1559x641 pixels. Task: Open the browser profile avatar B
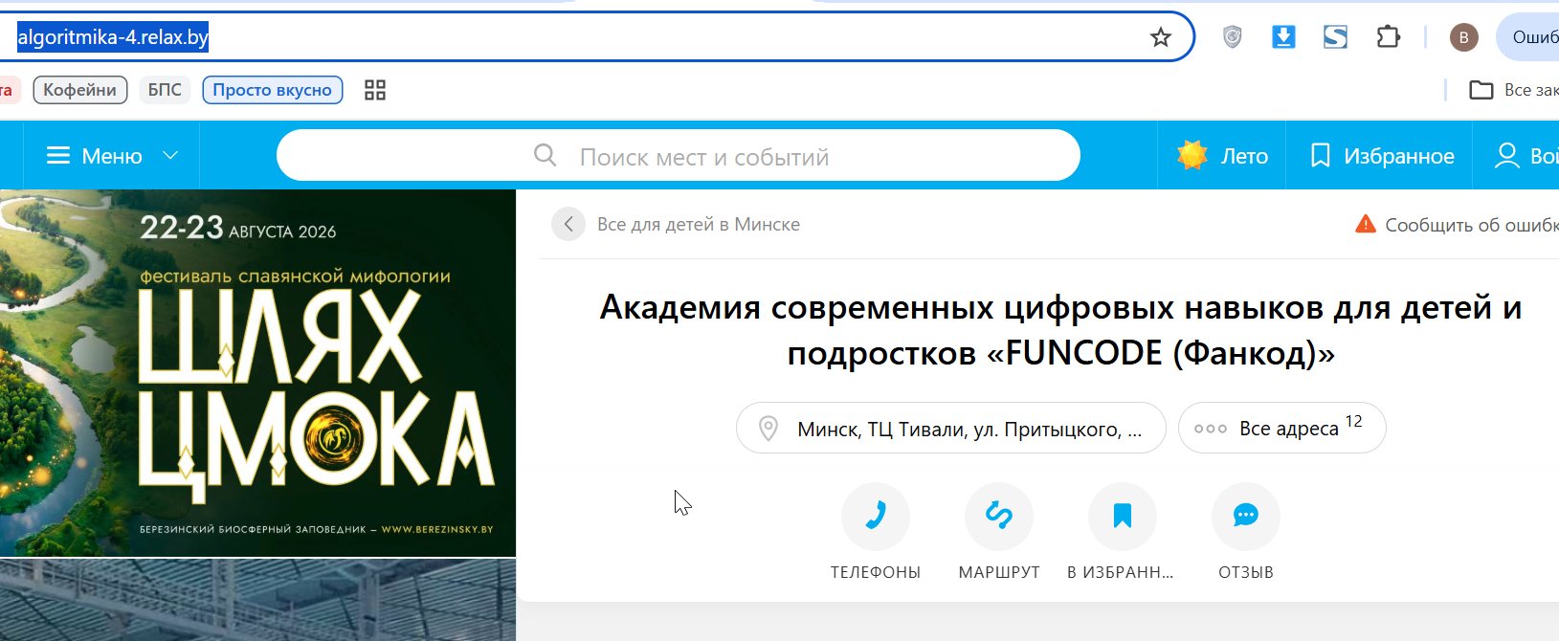tap(1463, 37)
